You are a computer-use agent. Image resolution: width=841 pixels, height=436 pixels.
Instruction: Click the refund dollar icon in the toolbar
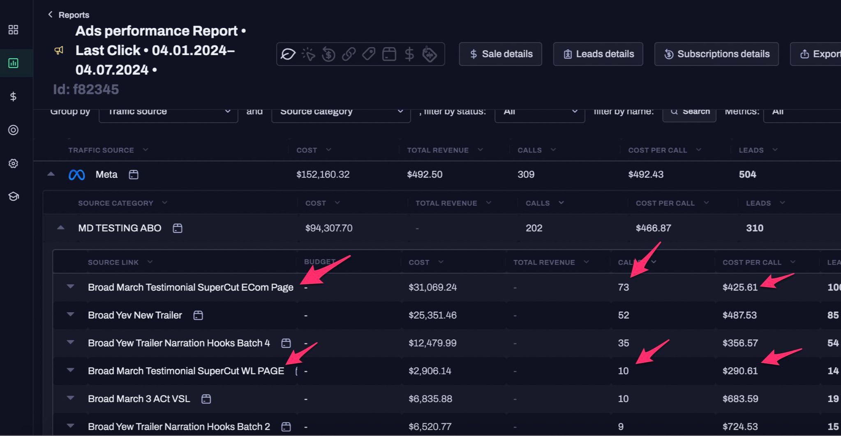coord(328,54)
